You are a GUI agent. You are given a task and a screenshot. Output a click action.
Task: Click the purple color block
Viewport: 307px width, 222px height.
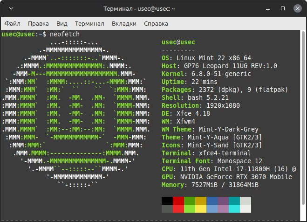coord(223,201)
